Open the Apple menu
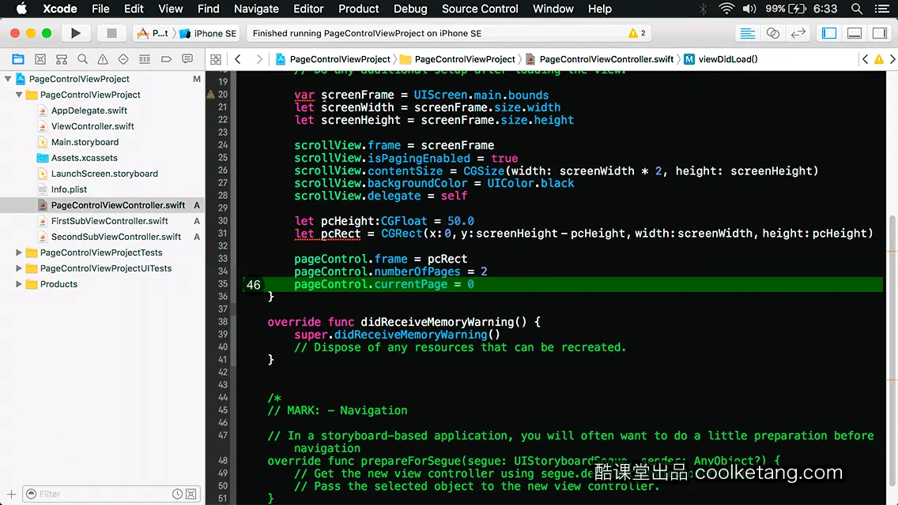Screen dimensions: 898x505 21,9
